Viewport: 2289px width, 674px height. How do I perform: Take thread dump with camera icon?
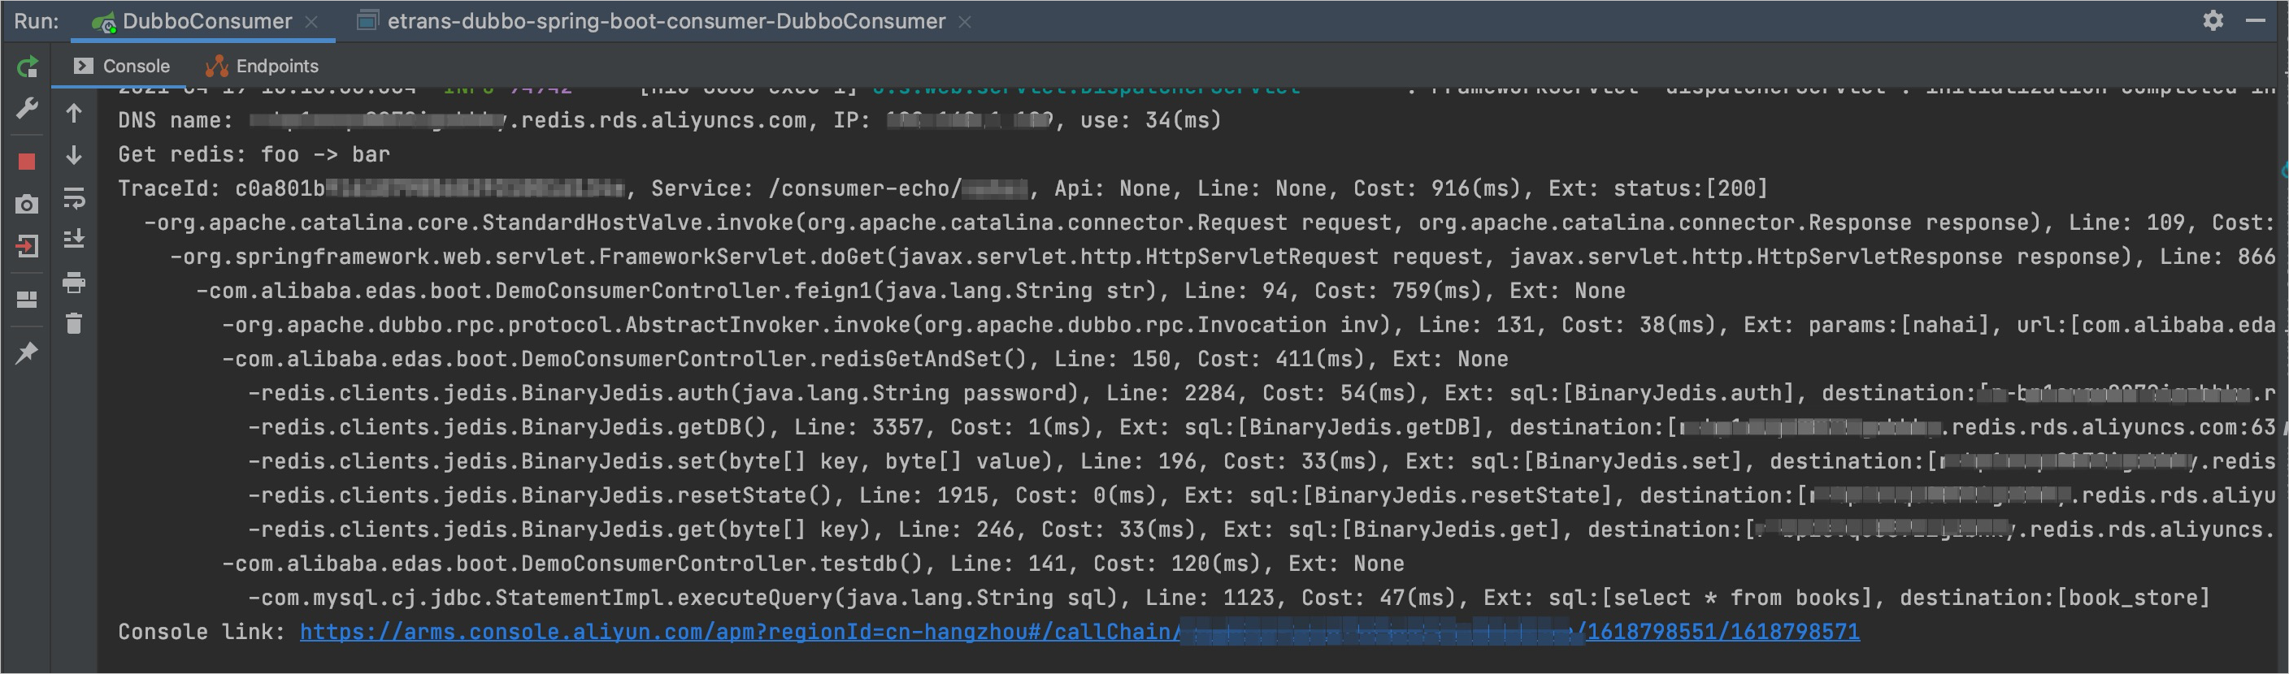click(x=28, y=205)
